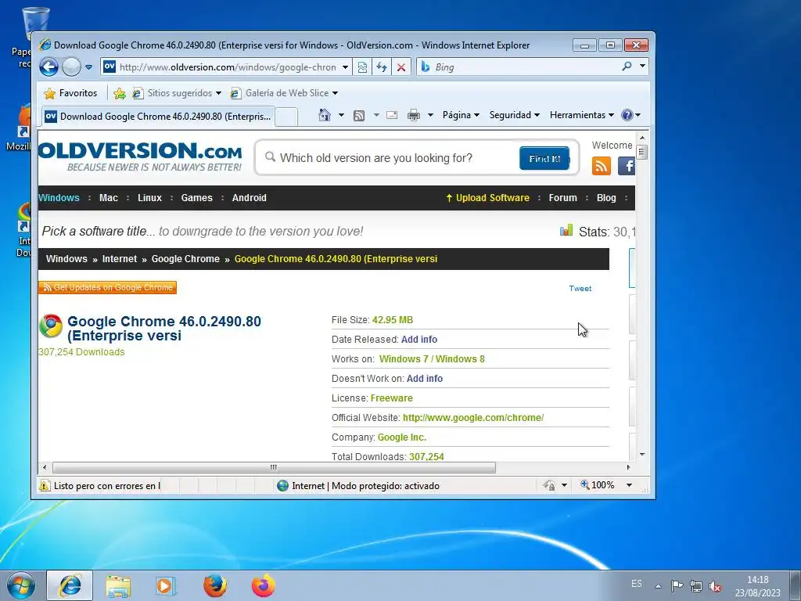Open Windows Explorer from taskbar

click(118, 586)
